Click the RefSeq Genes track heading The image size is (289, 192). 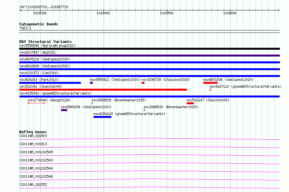coord(33,132)
